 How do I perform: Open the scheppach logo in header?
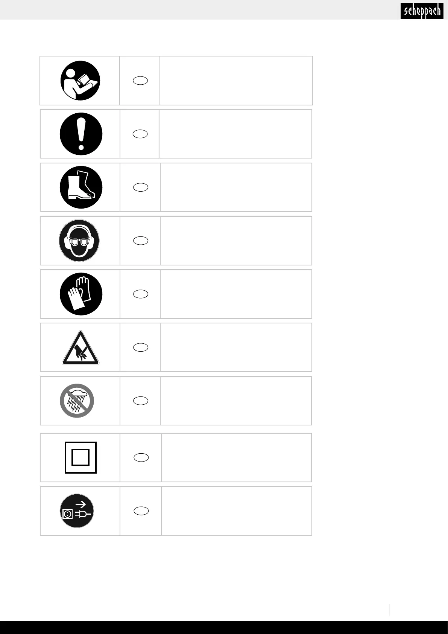pyautogui.click(x=422, y=11)
